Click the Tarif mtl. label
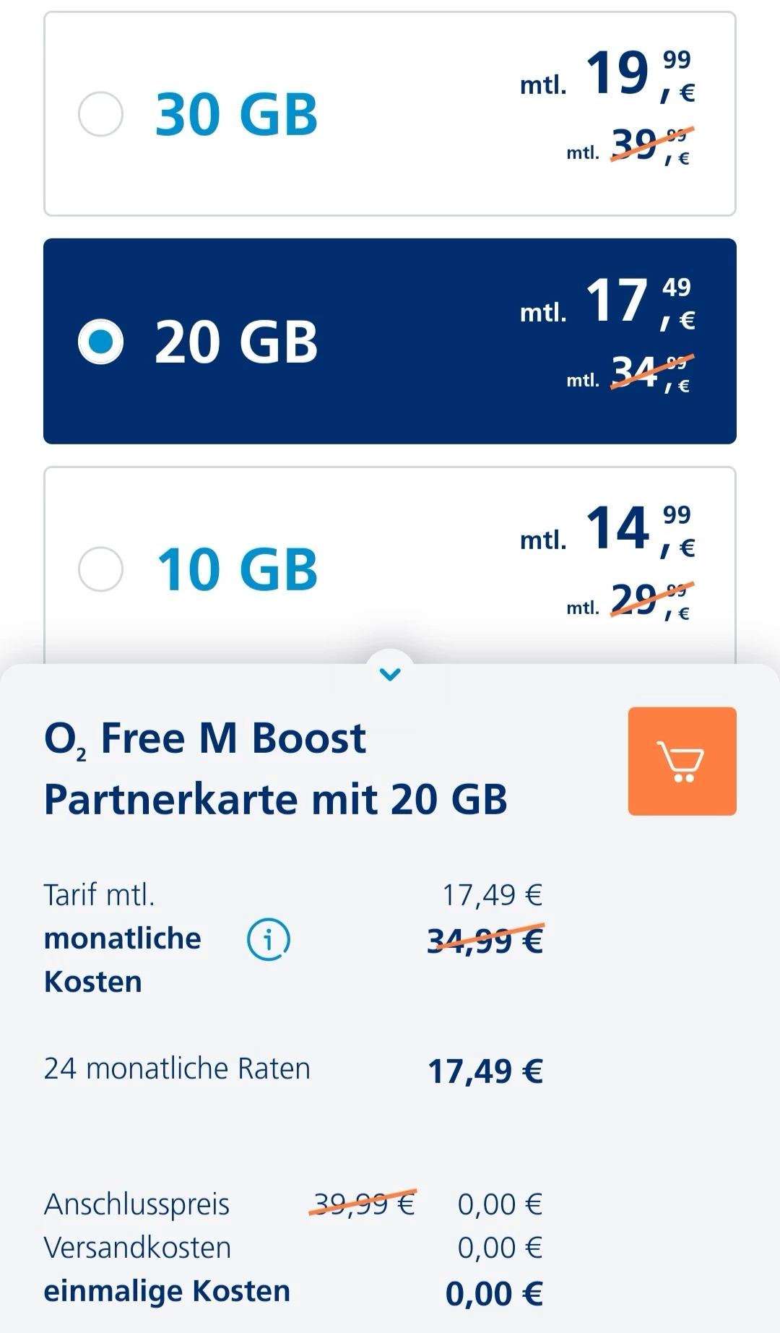 click(x=100, y=895)
